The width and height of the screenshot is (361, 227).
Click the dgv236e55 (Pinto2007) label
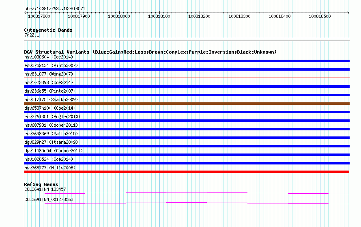[50, 91]
